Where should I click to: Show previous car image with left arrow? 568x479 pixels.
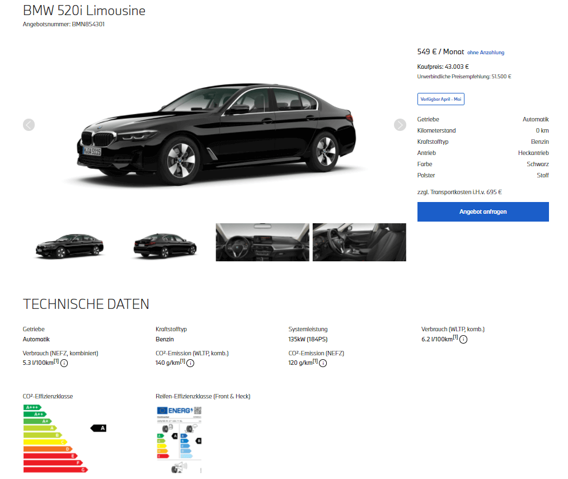[29, 125]
